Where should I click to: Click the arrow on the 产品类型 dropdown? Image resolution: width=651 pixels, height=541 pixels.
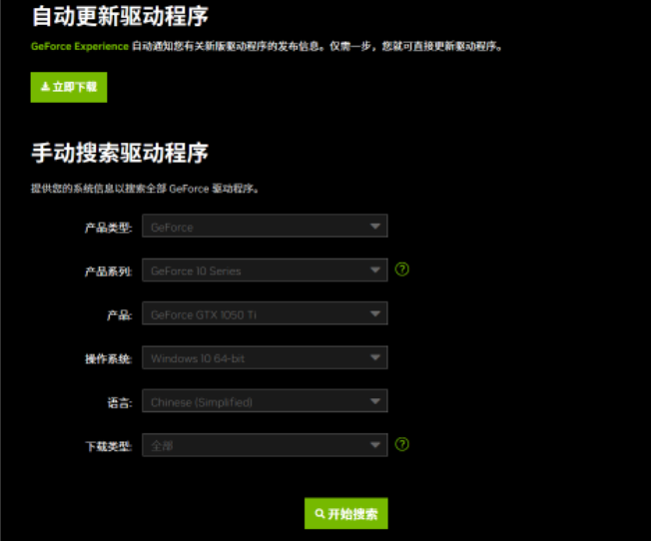[375, 227]
